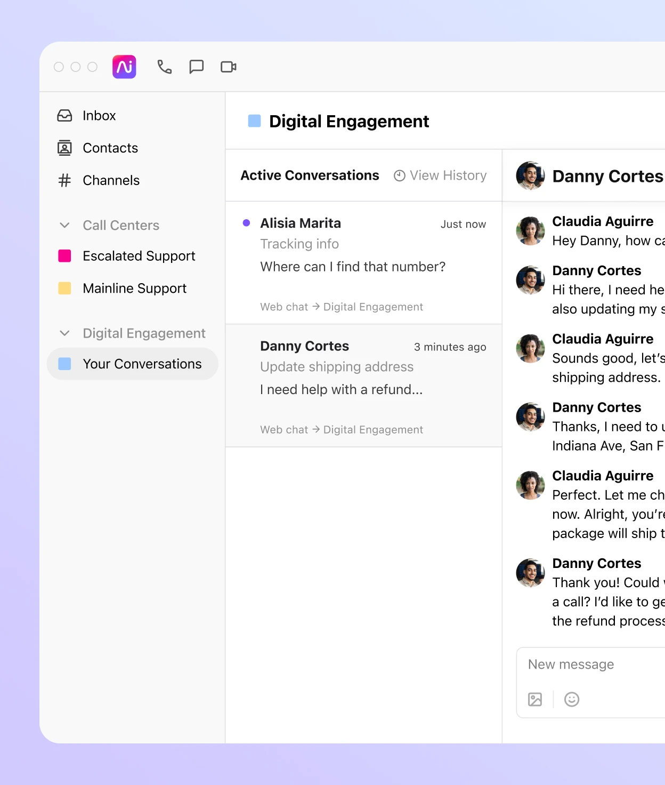Open View History

point(440,175)
